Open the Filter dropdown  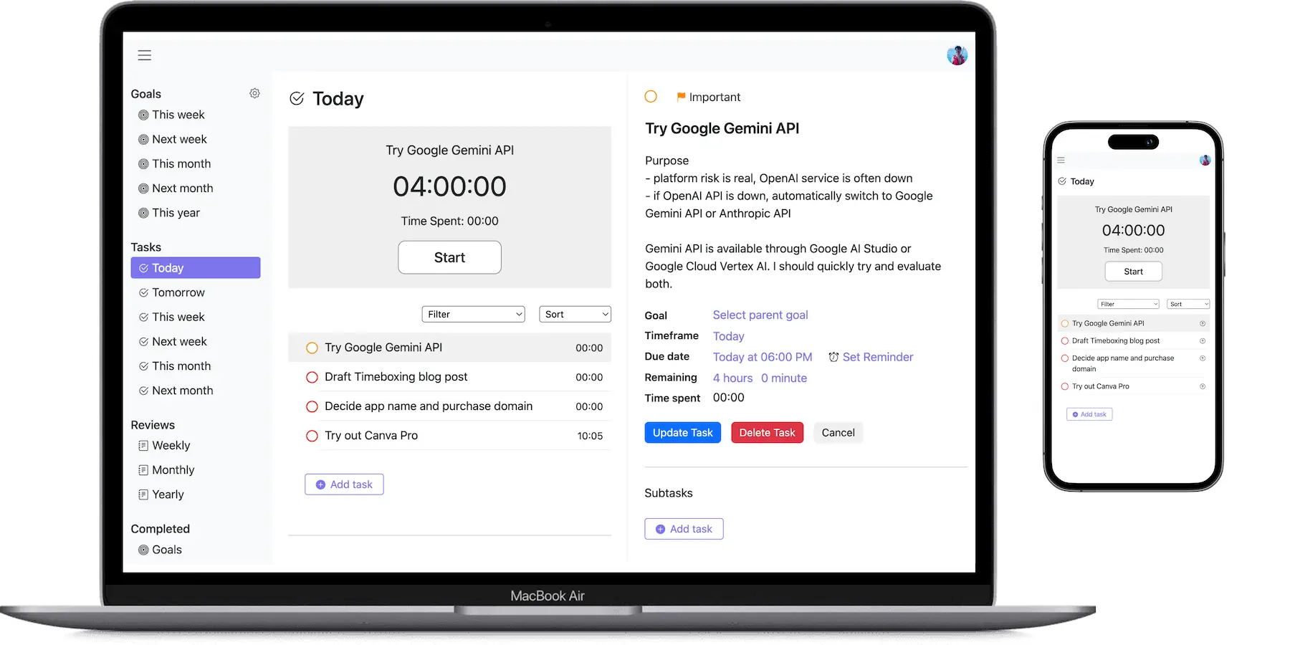473,314
